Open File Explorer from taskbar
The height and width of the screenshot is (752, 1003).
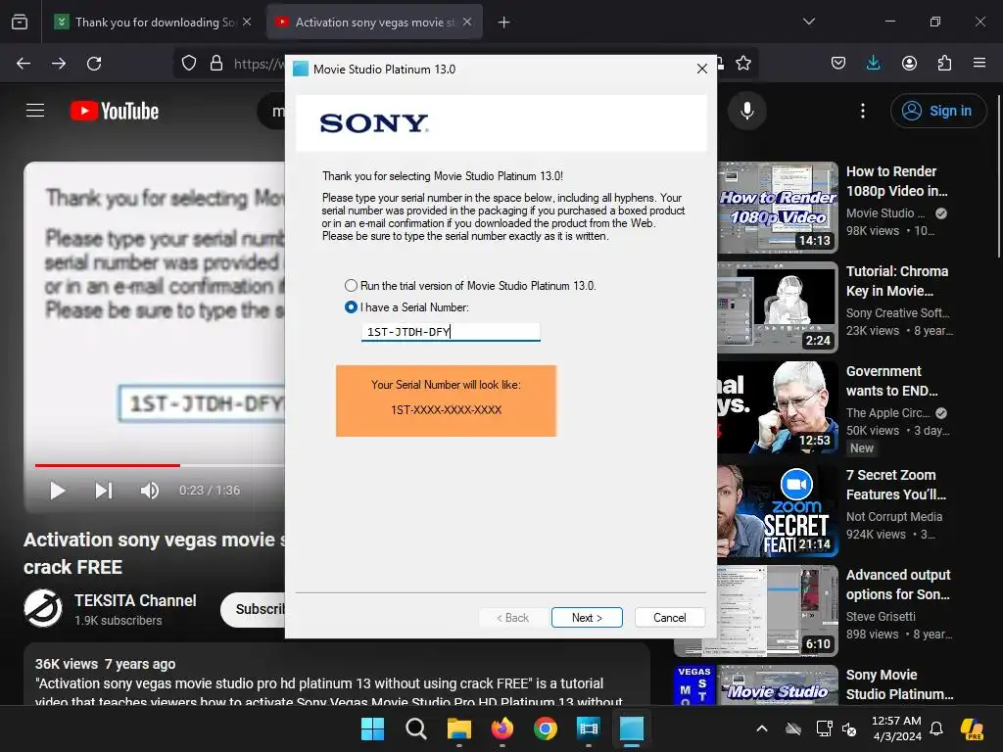point(459,728)
